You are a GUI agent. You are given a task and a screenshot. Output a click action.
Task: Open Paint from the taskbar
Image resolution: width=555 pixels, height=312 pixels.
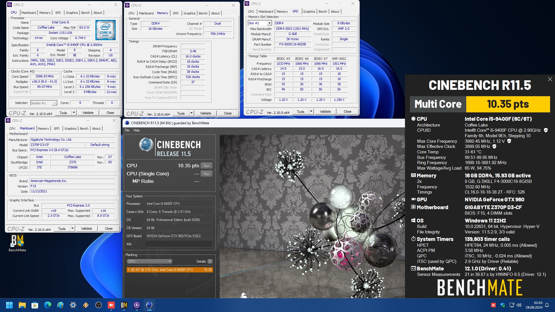60,305
